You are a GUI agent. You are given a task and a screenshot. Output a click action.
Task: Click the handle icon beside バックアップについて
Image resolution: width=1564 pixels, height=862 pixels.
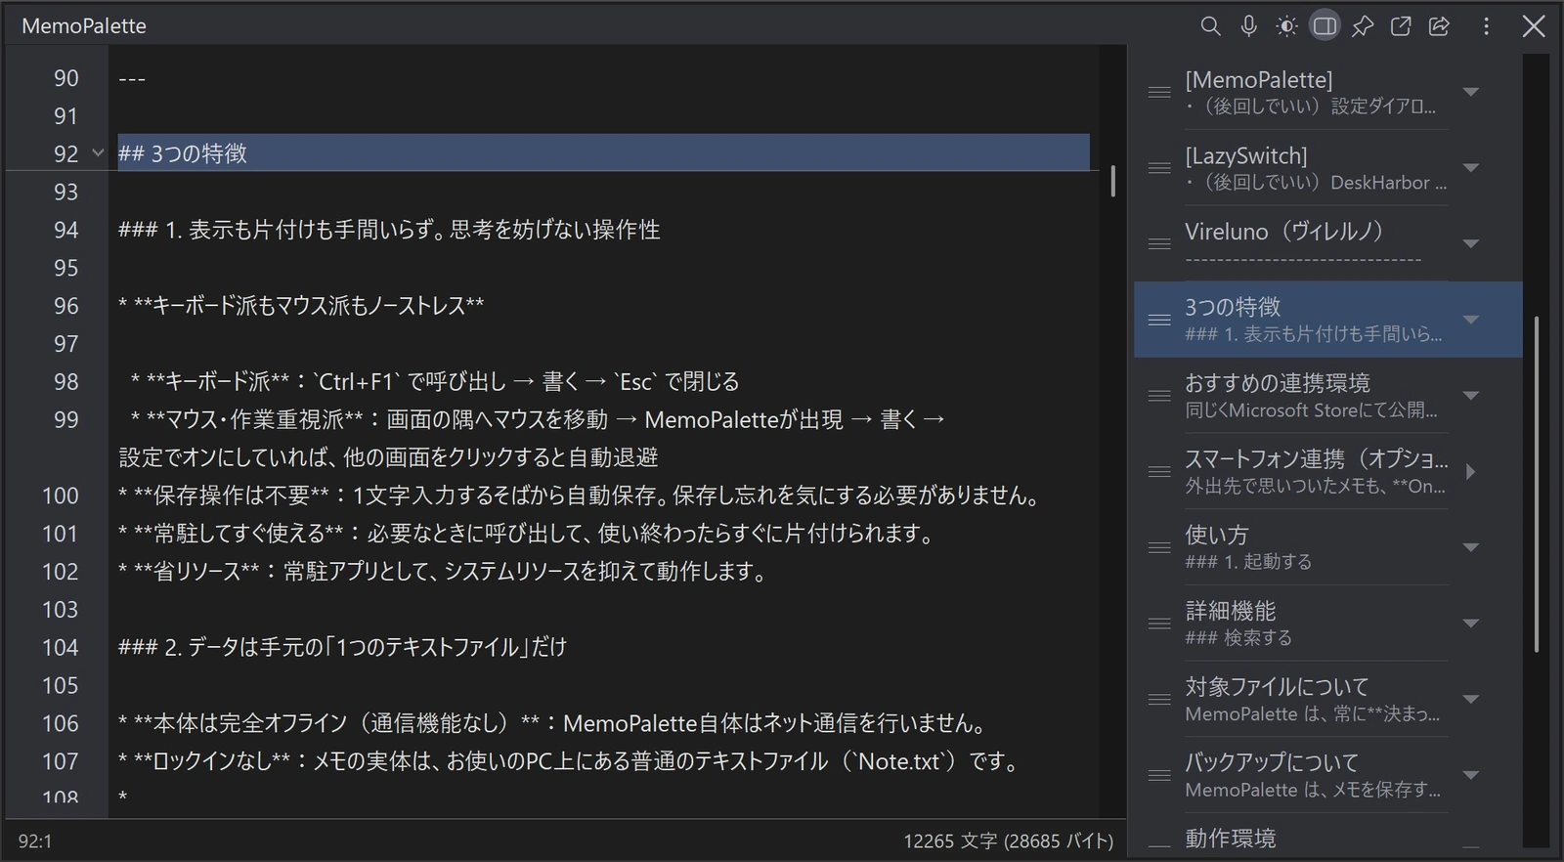[x=1159, y=776]
